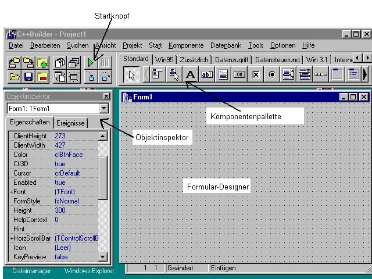Screen dimensions: 372x279
Task: Select the GroupBox component
Action: pos(337,75)
